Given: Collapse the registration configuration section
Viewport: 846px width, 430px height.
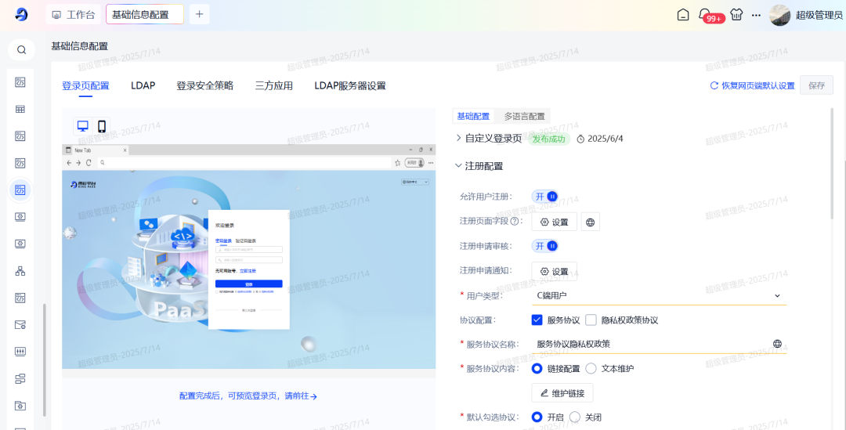Looking at the screenshot, I should (x=459, y=166).
